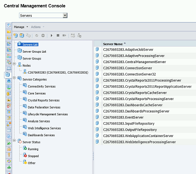This screenshot has height=174, width=196.
Task: Open the Users and Groups sidebar icon
Action: click(9, 56)
